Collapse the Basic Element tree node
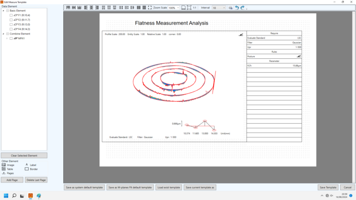This screenshot has height=200, width=356. pyautogui.click(x=3, y=11)
